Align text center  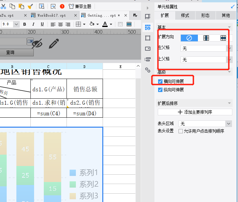click(x=61, y=24)
